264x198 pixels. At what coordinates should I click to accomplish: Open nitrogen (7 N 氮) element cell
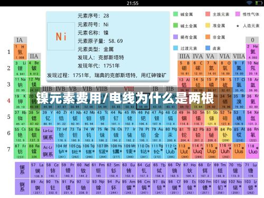[x=211, y=68]
